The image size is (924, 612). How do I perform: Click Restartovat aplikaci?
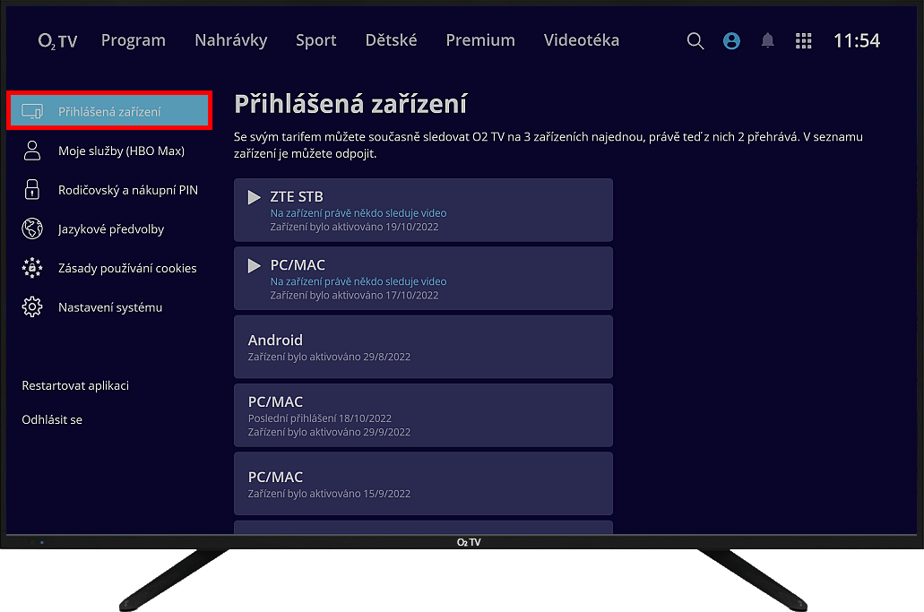point(75,385)
